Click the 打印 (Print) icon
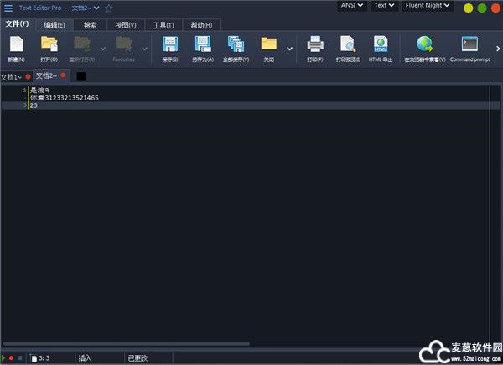Viewport: 503px width, 365px height. (x=315, y=45)
